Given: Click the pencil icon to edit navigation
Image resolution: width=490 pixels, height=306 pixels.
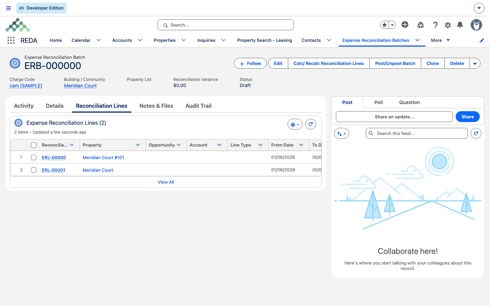Looking at the screenshot, I should point(482,40).
